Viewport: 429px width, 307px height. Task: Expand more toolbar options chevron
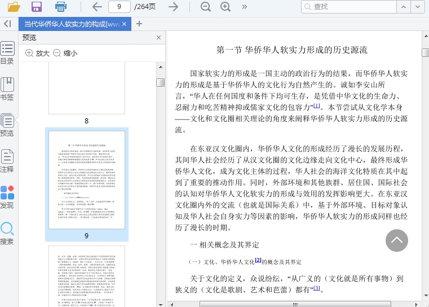click(x=244, y=7)
